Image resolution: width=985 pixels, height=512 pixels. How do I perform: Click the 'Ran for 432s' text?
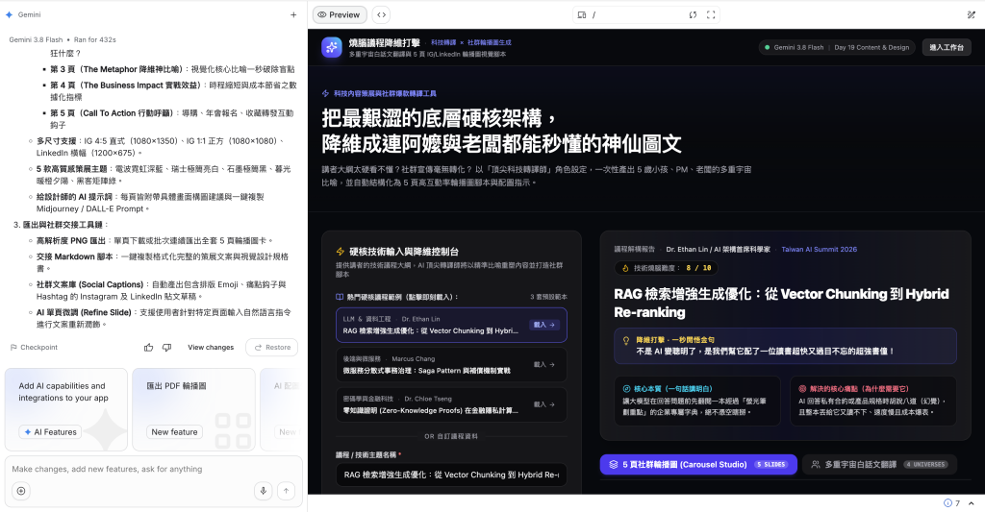click(x=95, y=39)
